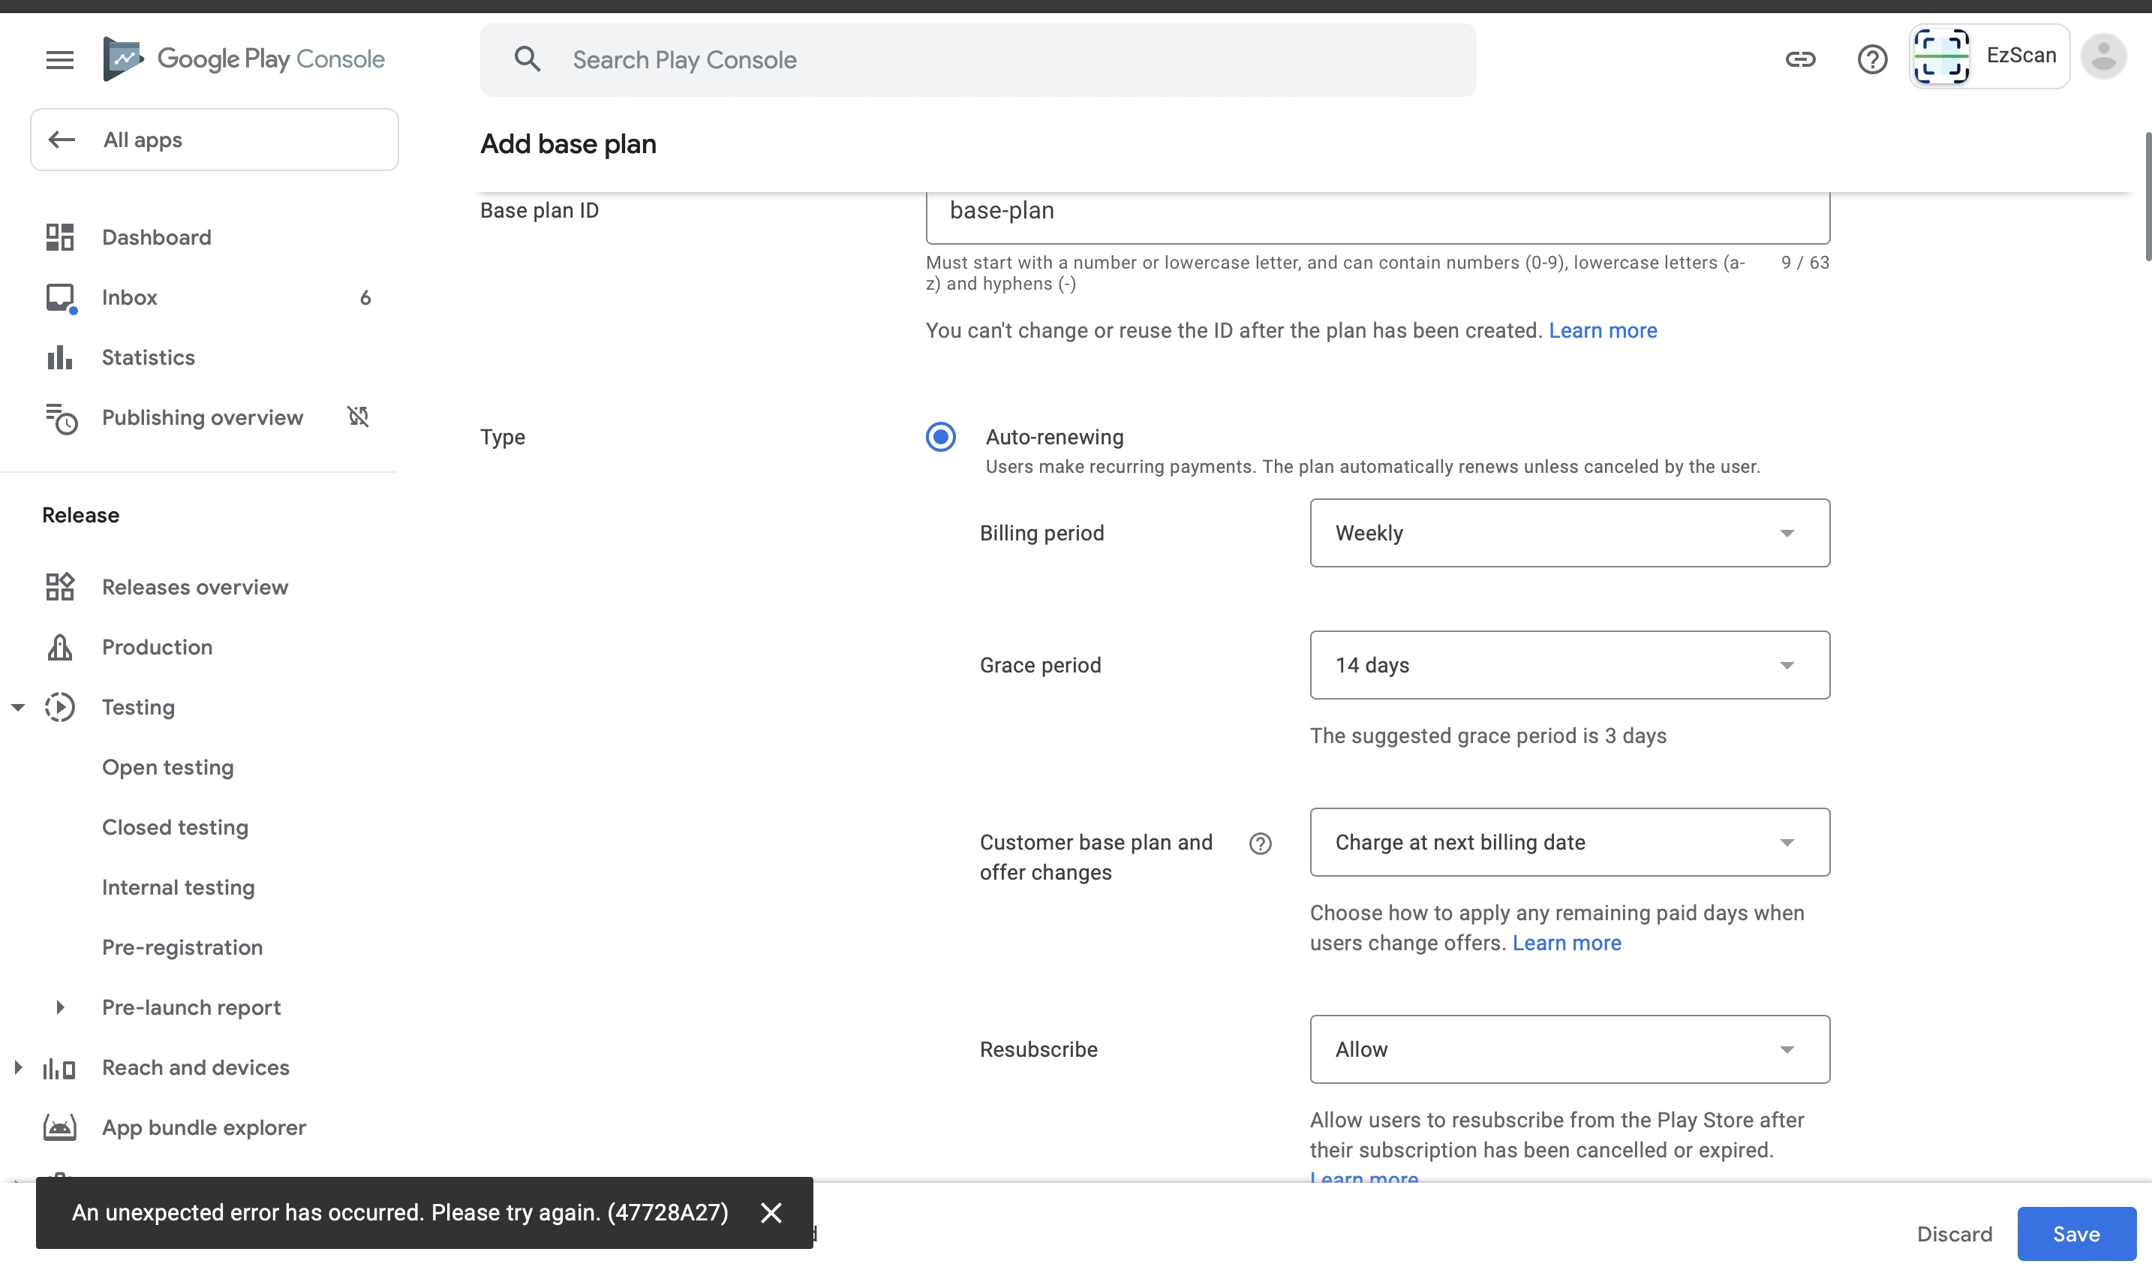Click the search magnifier icon
The image size is (2152, 1285).
point(527,59)
